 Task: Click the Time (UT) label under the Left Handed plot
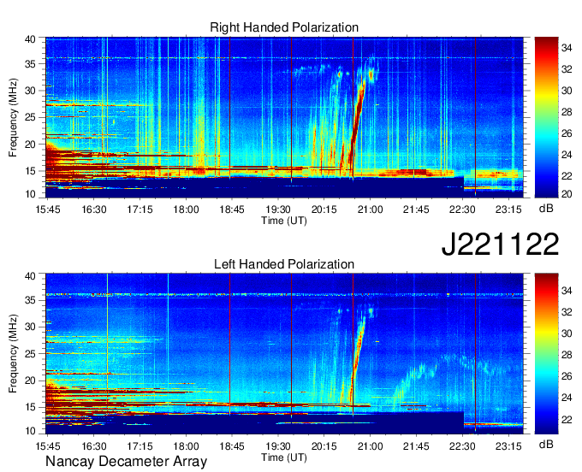(x=284, y=457)
